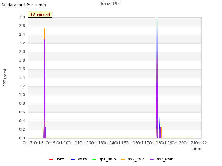Toggle the Tonzi series in legend
Image resolution: width=222 pixels, height=166 pixels.
point(57,159)
